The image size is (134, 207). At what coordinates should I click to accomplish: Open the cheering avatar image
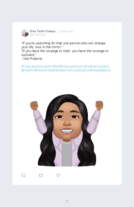click(67, 130)
